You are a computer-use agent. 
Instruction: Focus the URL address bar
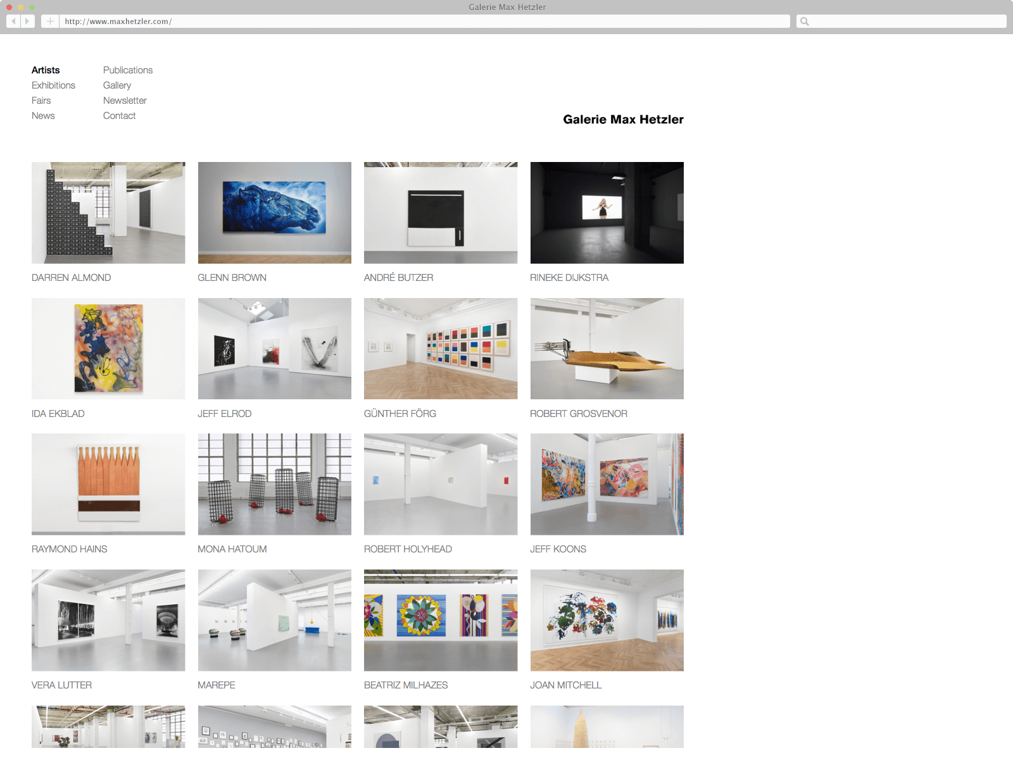[x=425, y=21]
